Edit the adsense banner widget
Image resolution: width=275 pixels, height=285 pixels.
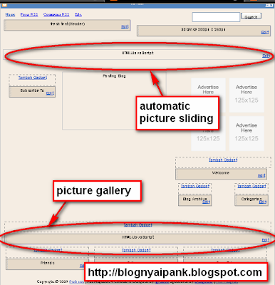(265, 32)
